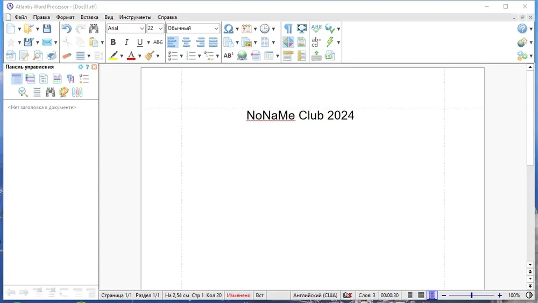This screenshot has height=303, width=538.
Task: Open the palette icon in the control panel
Action: coord(63,92)
